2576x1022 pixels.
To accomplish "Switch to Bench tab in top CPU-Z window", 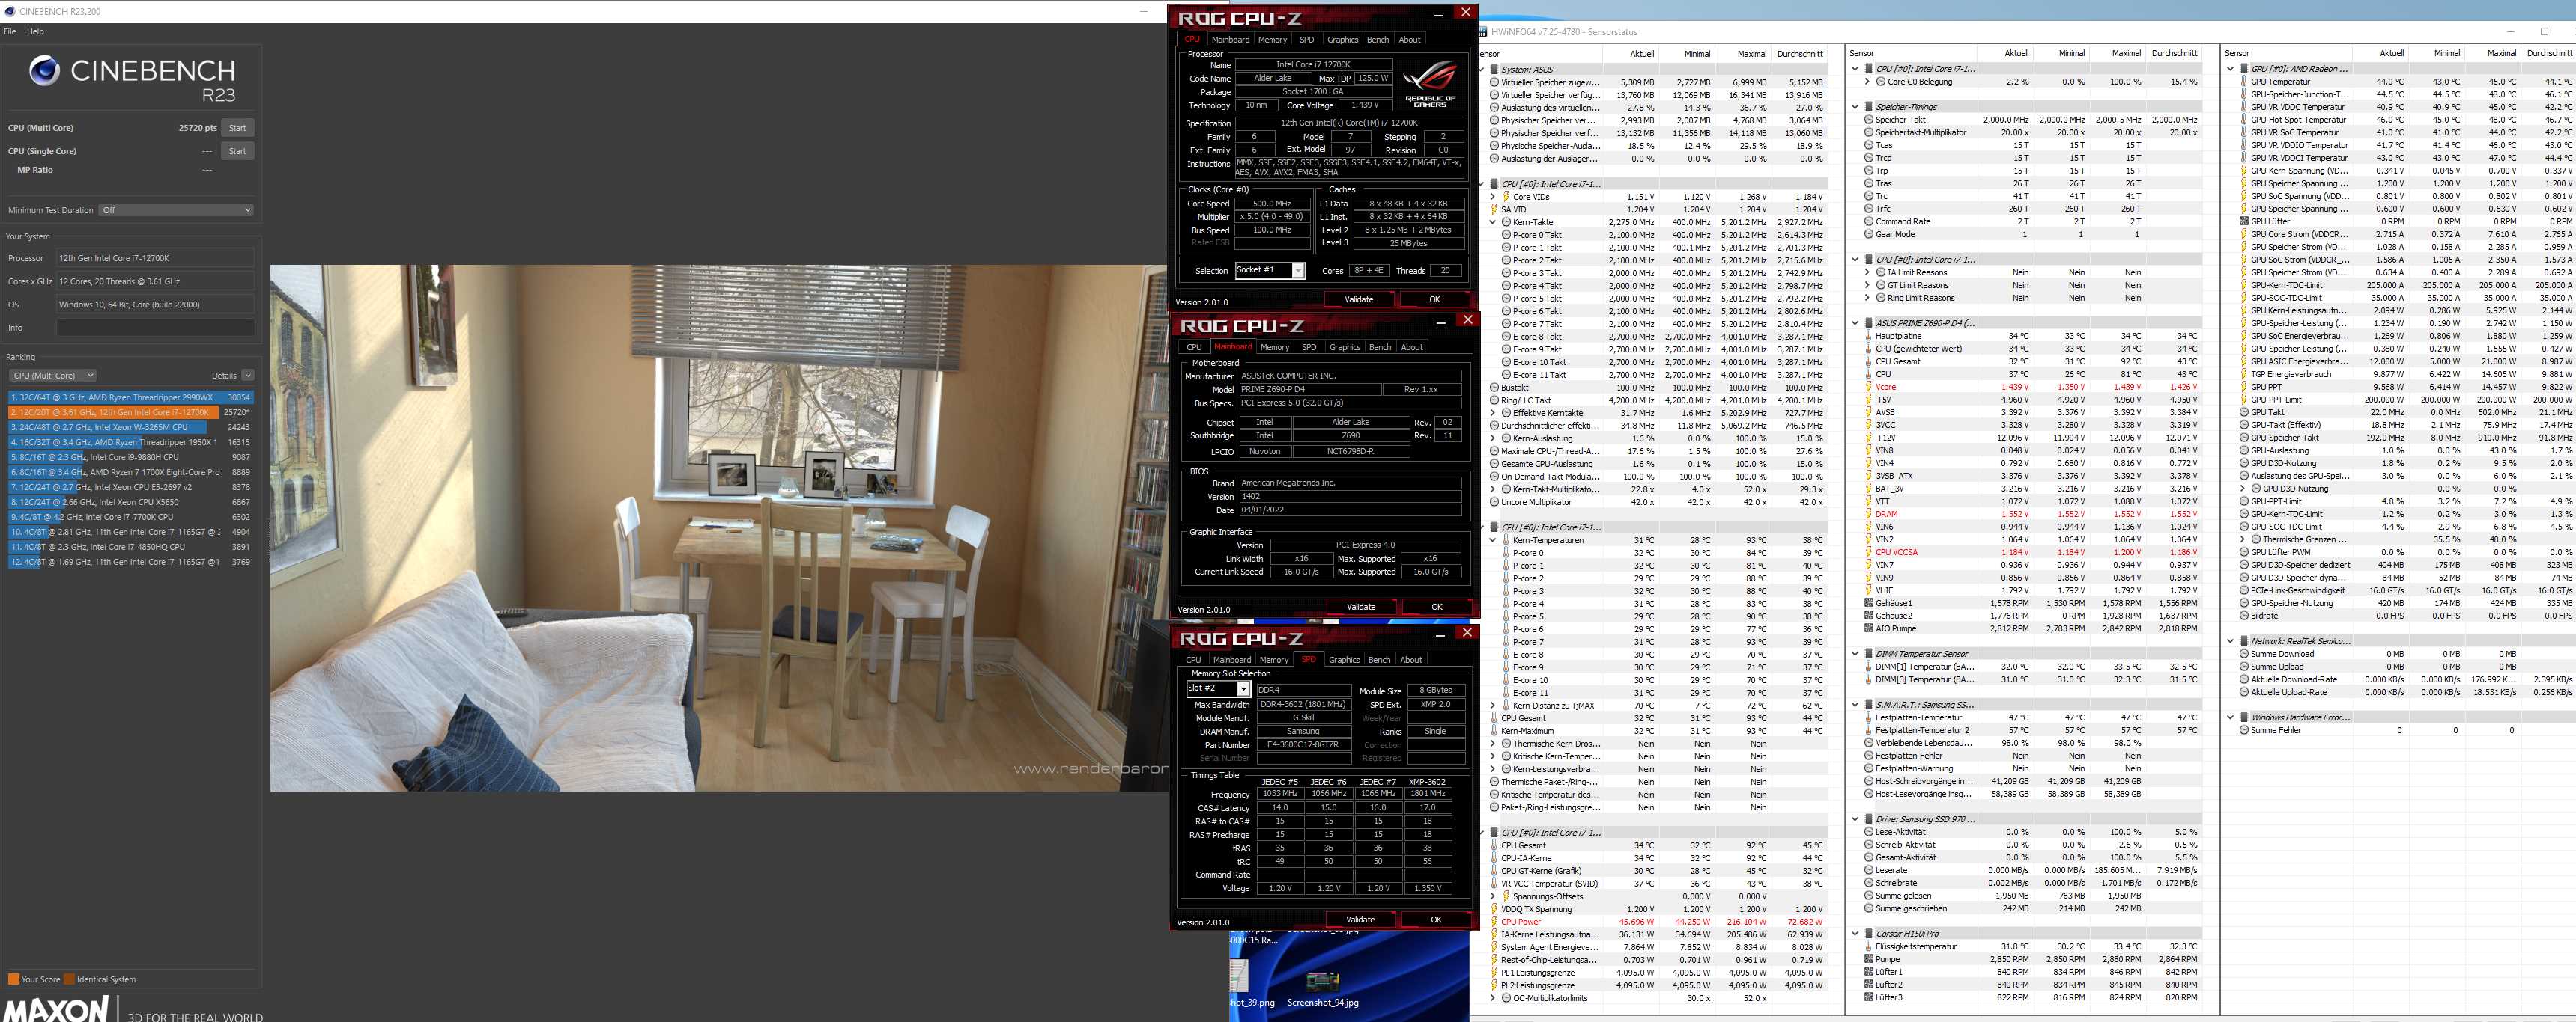I will (x=1377, y=40).
